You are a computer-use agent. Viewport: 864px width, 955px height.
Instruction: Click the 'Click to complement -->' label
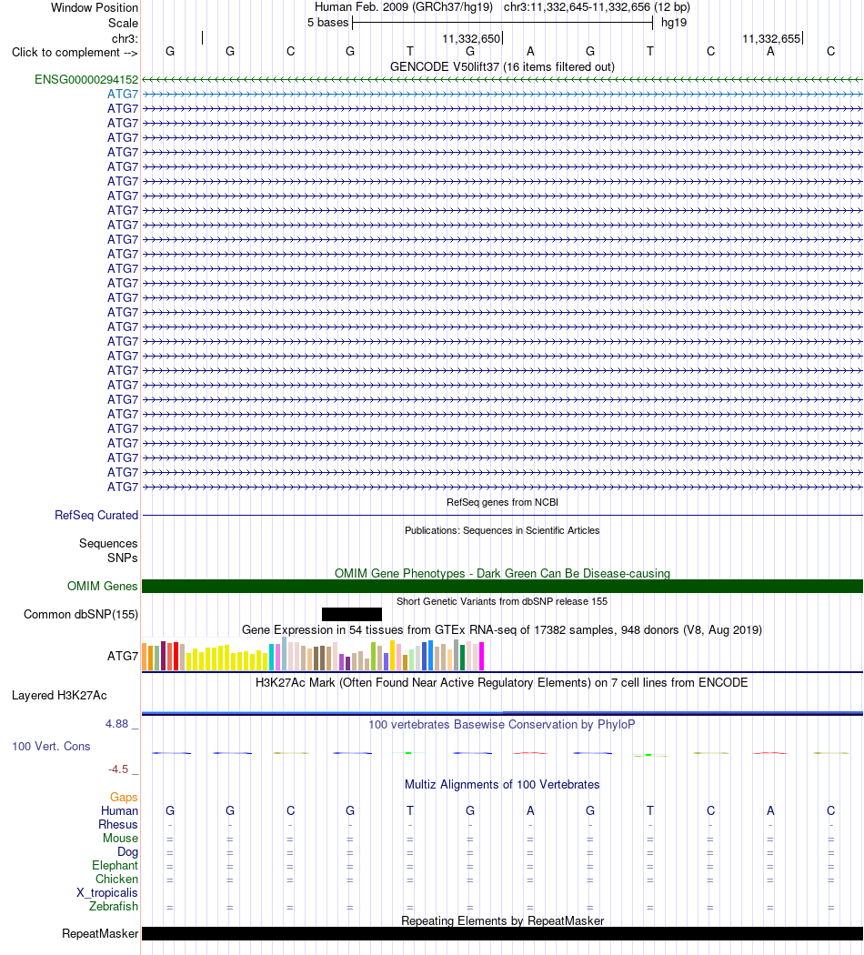[75, 53]
